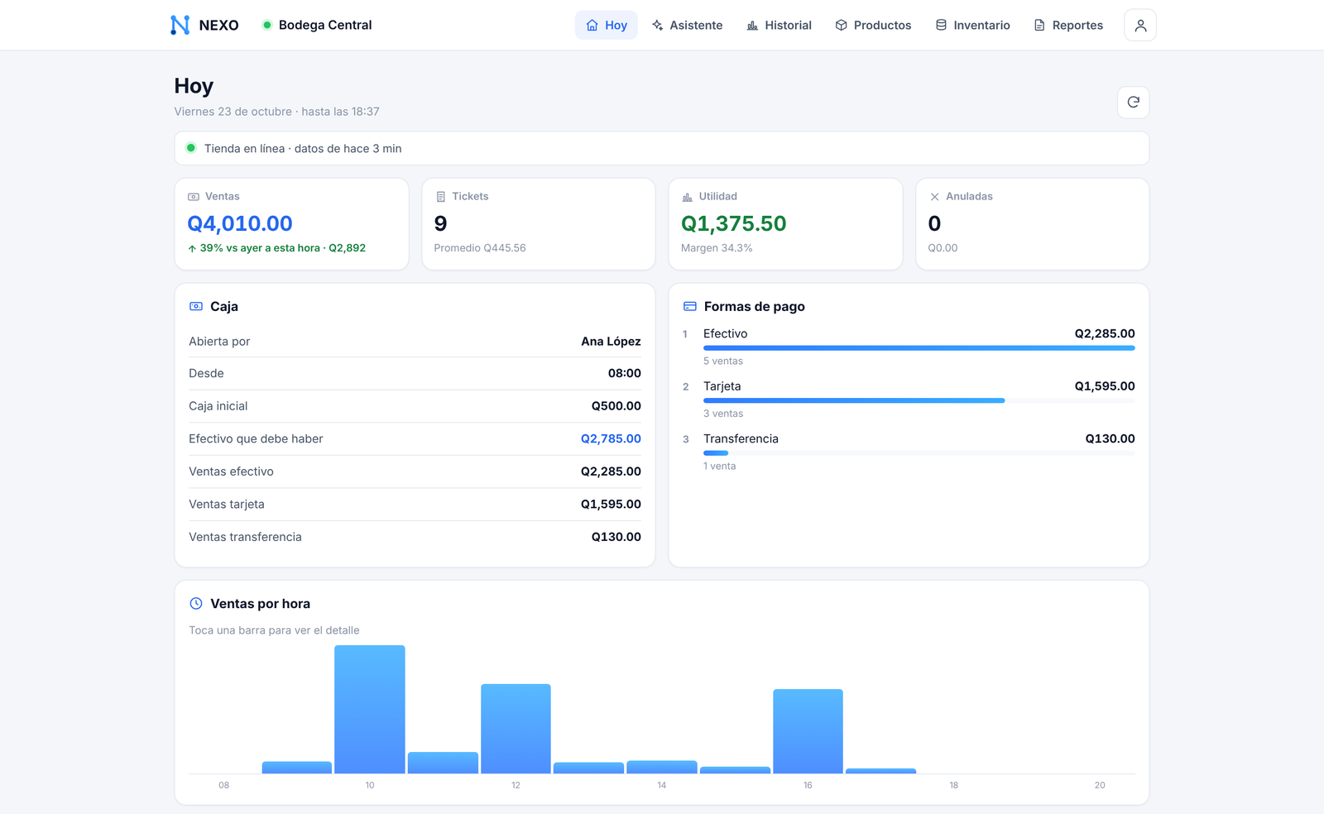Image resolution: width=1324 pixels, height=814 pixels.
Task: Click the Desde 08:00 time value
Action: tap(625, 373)
